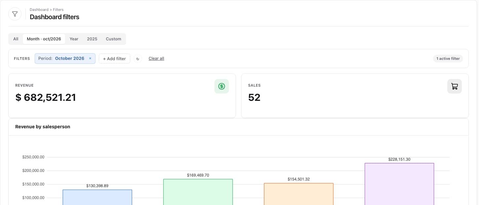Open the Add filter dropdown

(114, 59)
